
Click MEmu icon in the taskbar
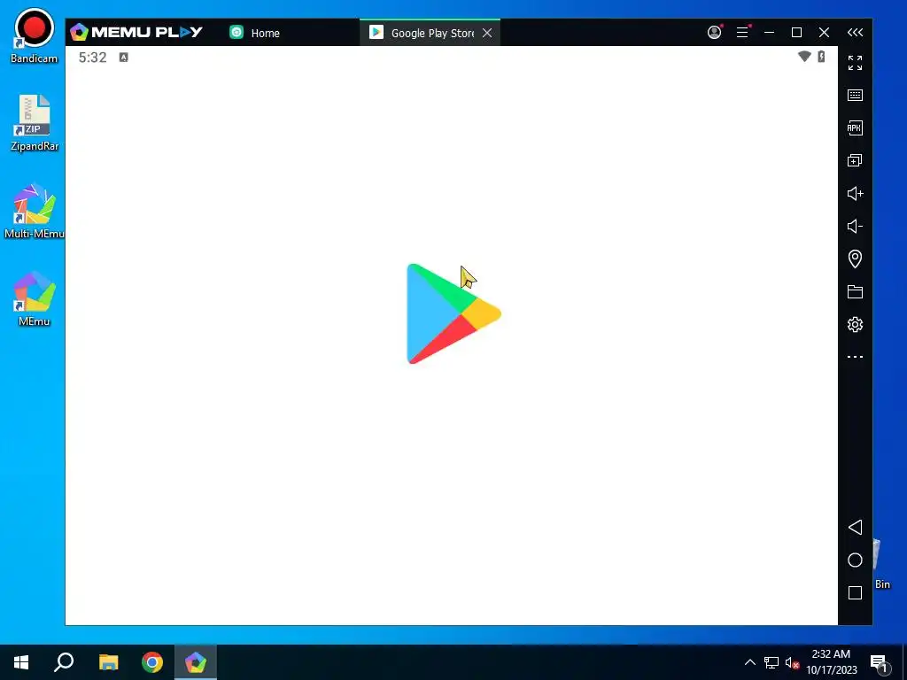pyautogui.click(x=196, y=662)
